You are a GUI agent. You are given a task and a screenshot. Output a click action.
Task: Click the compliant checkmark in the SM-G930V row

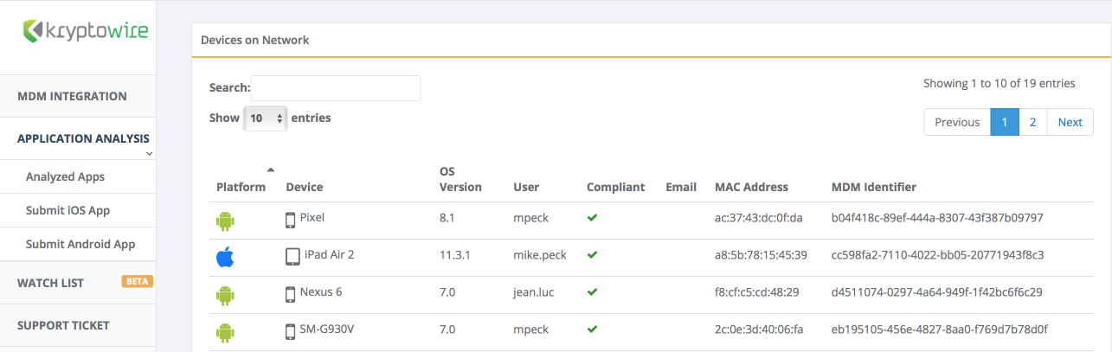click(592, 330)
